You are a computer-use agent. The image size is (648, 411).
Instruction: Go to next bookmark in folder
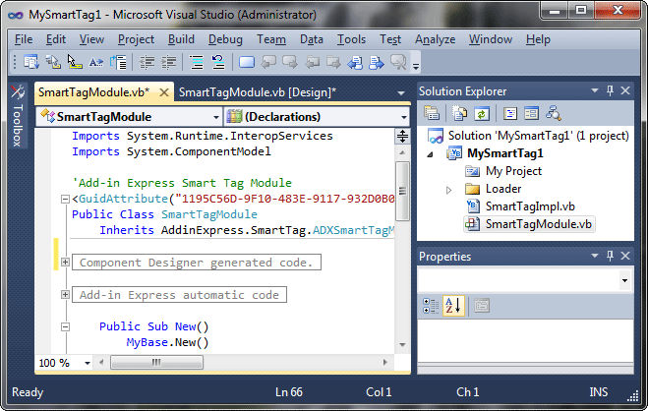point(333,62)
